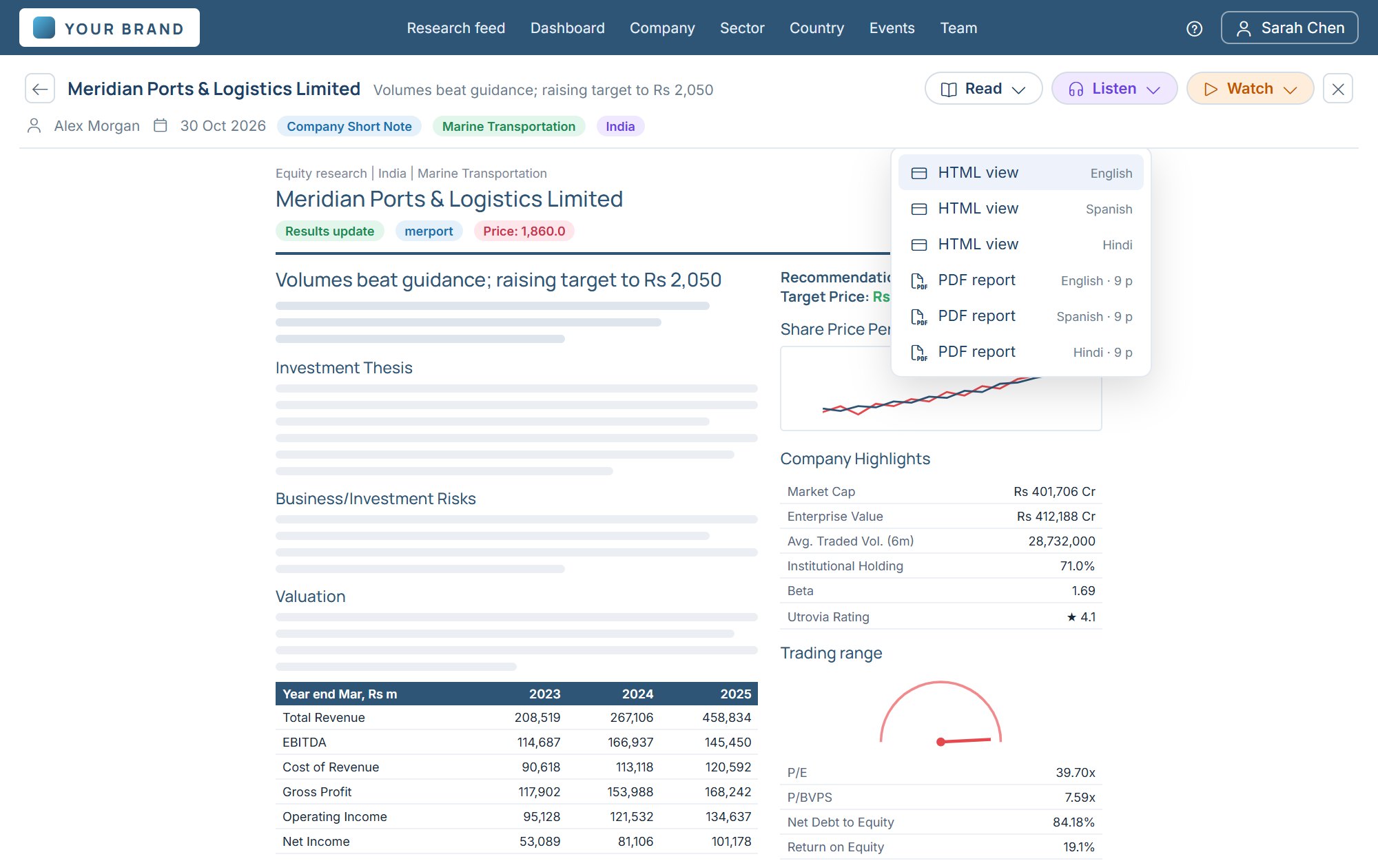1378x861 pixels.
Task: Click the Total Revenue 2025 value 458,834
Action: pos(726,718)
